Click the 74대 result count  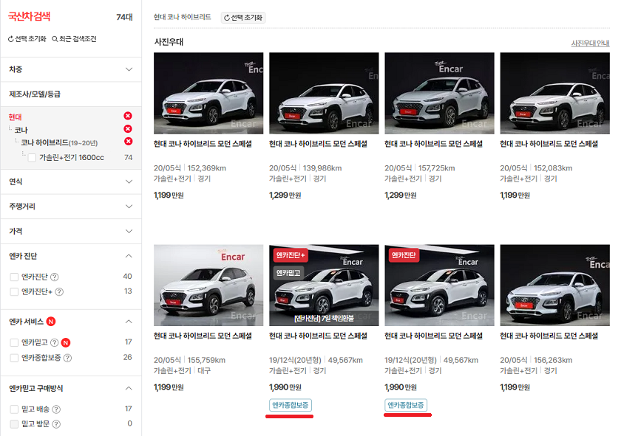[124, 17]
